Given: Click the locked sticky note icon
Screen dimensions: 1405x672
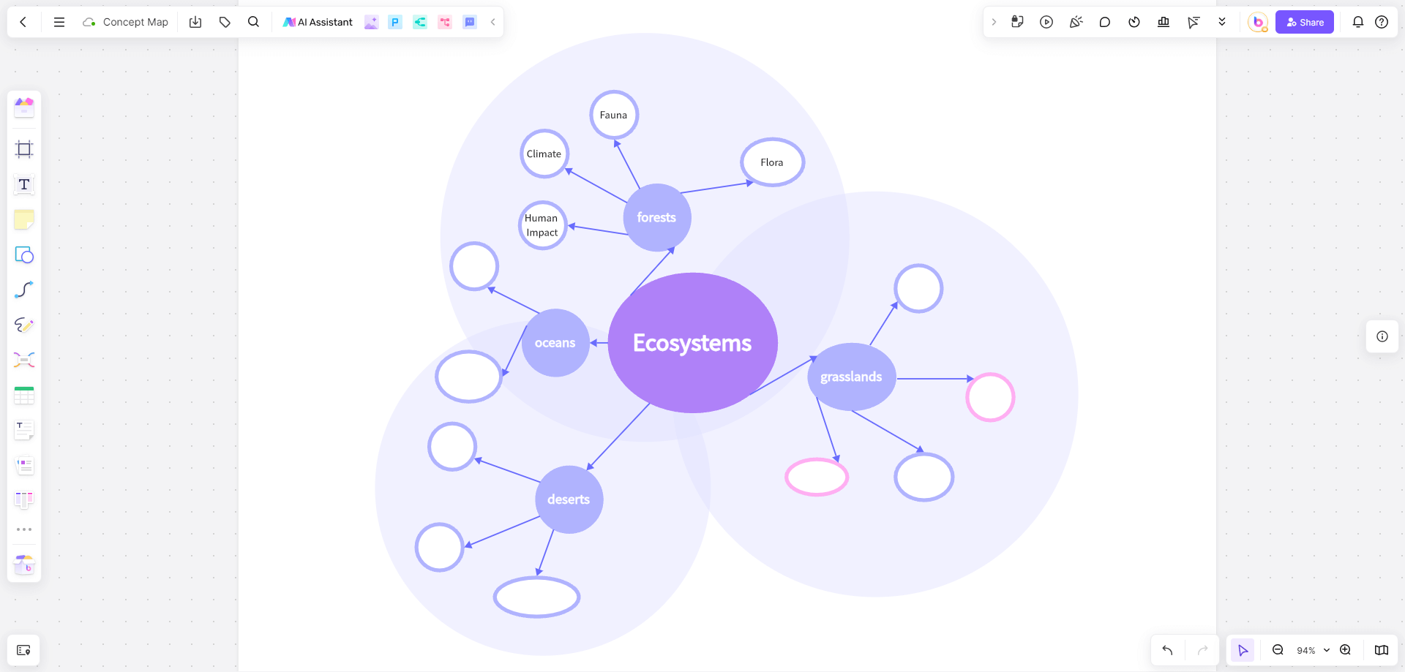Looking at the screenshot, I should click(x=1017, y=22).
